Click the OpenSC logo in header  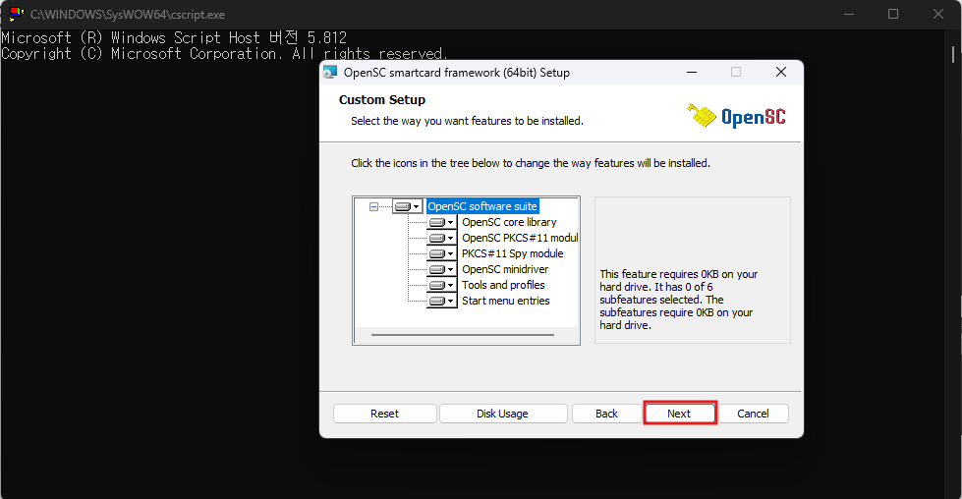point(736,116)
